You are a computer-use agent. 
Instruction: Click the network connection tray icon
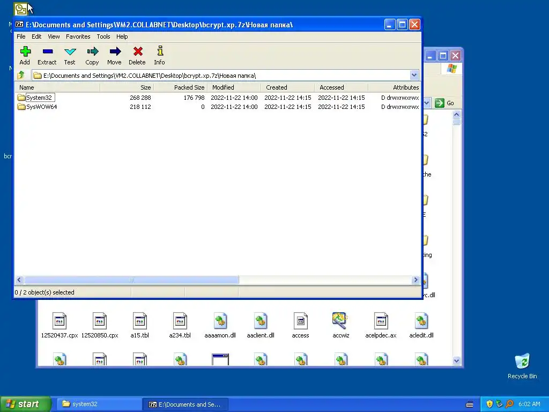coord(500,404)
